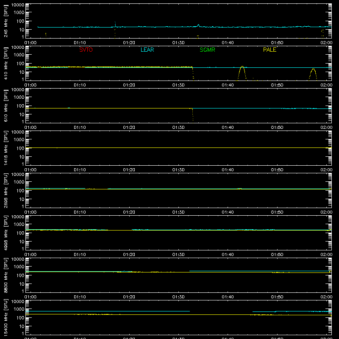
Task: Click the 01:30 time label under 8800 MHz panel
Action: pyautogui.click(x=178, y=297)
